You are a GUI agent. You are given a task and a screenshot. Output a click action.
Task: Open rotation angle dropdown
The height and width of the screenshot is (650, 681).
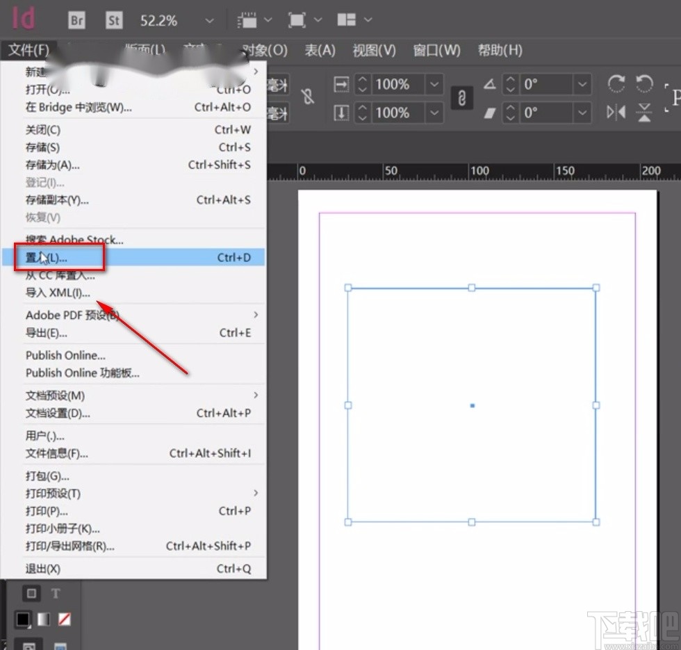[x=582, y=84]
